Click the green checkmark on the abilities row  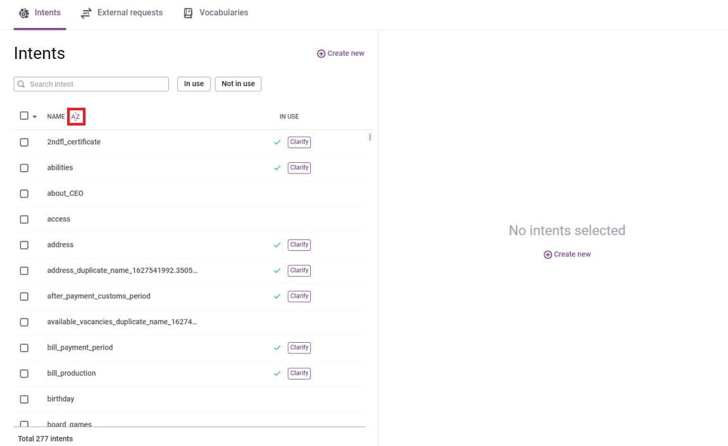[277, 168]
